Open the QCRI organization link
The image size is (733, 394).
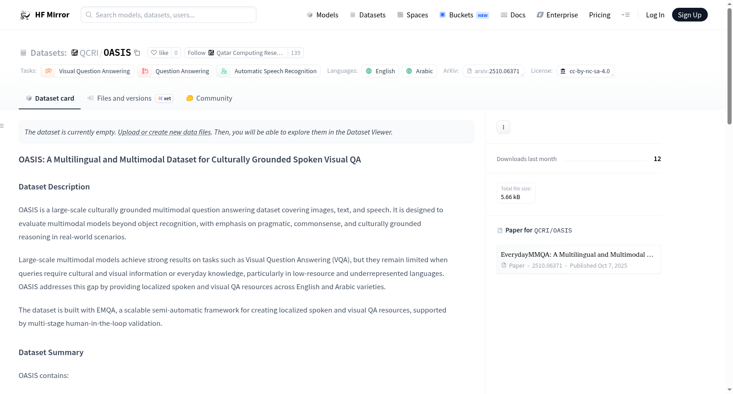click(x=89, y=53)
